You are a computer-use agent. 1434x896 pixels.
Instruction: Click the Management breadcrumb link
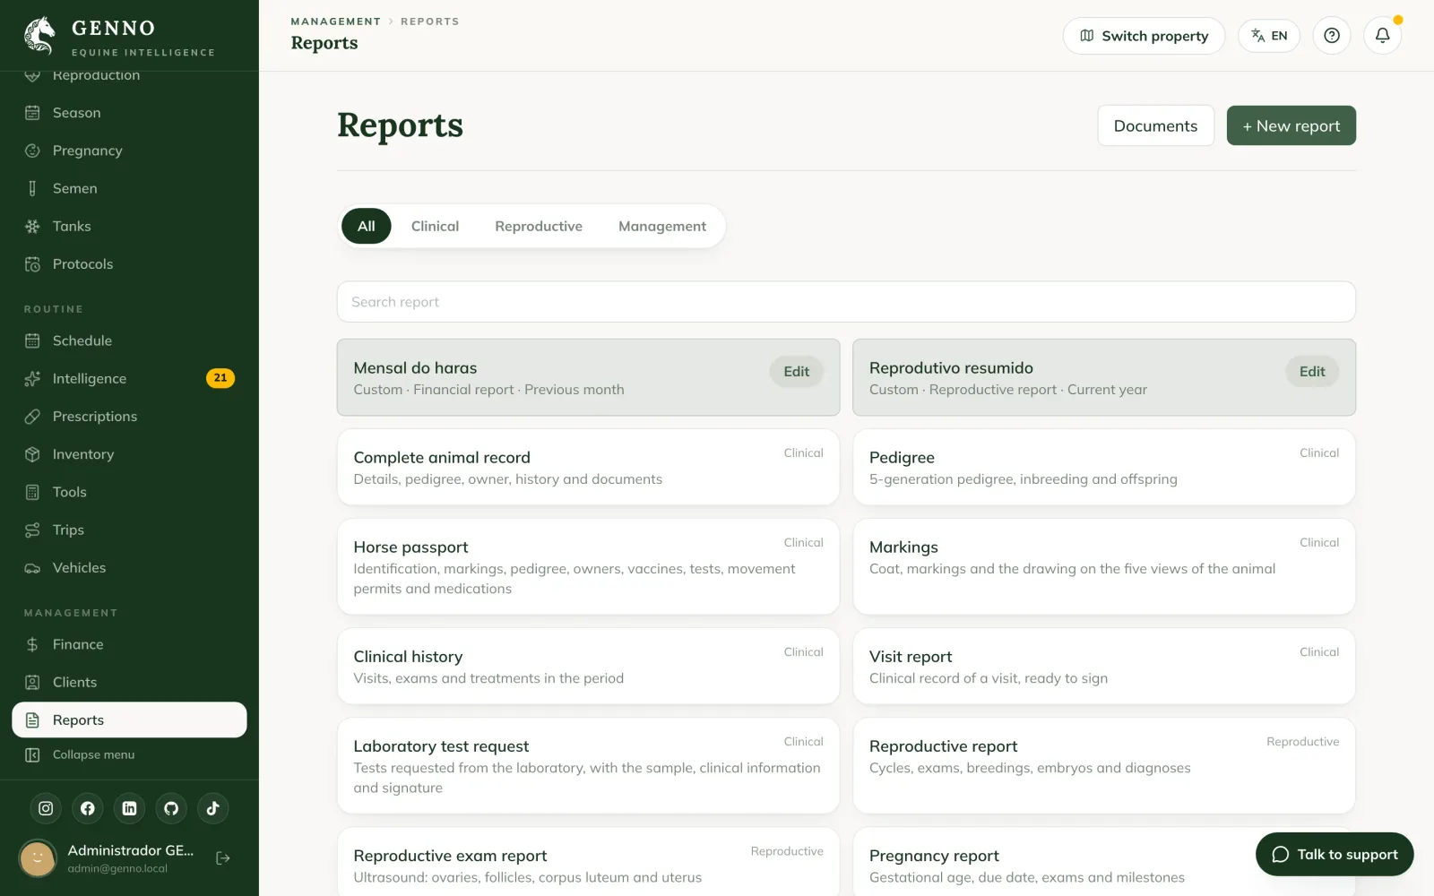tap(335, 22)
